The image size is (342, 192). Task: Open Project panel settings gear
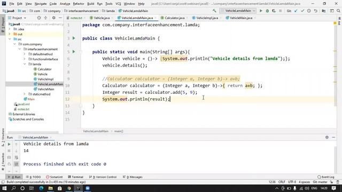click(x=53, y=18)
